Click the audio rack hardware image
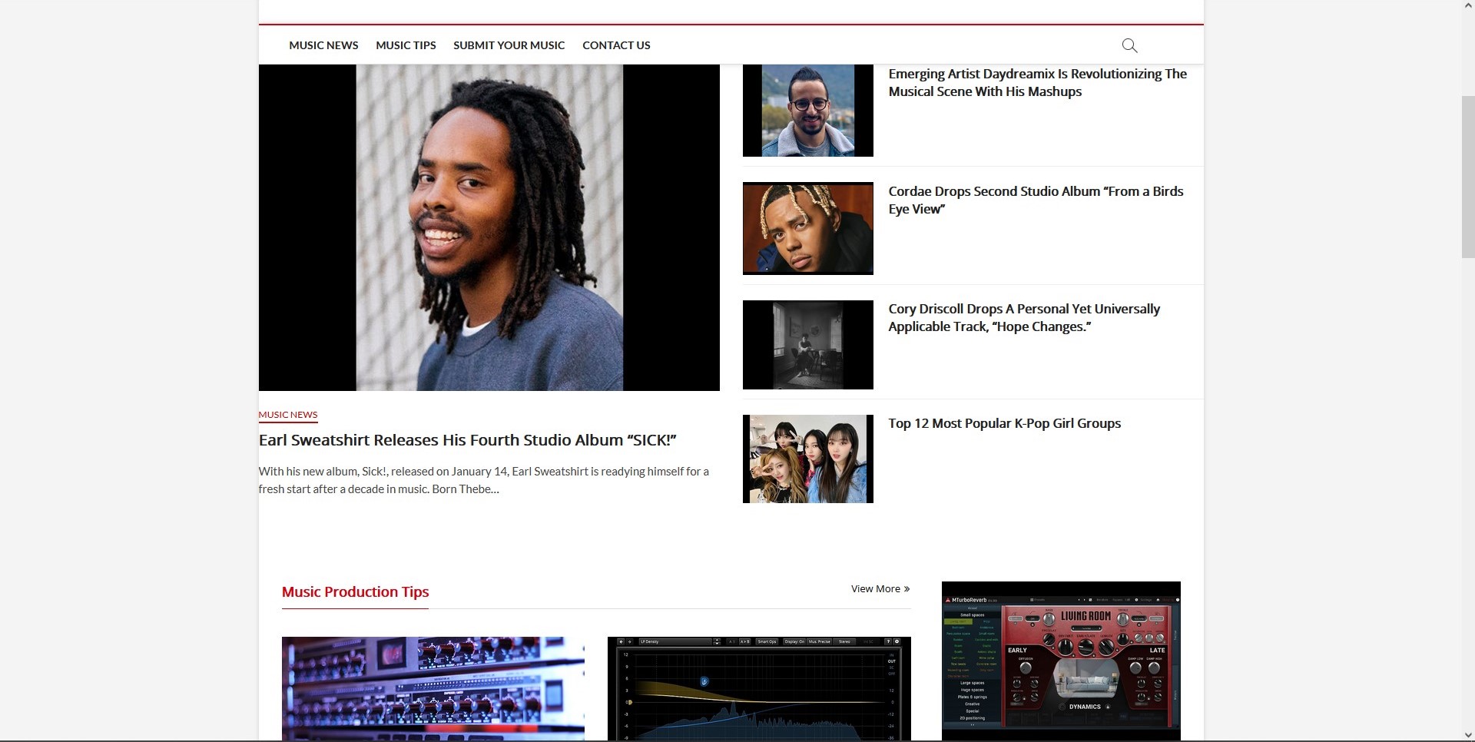This screenshot has width=1475, height=742. (x=433, y=689)
